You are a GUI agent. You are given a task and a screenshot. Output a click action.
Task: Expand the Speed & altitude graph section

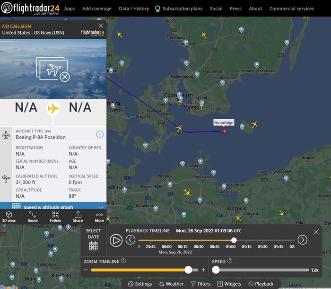[53, 206]
